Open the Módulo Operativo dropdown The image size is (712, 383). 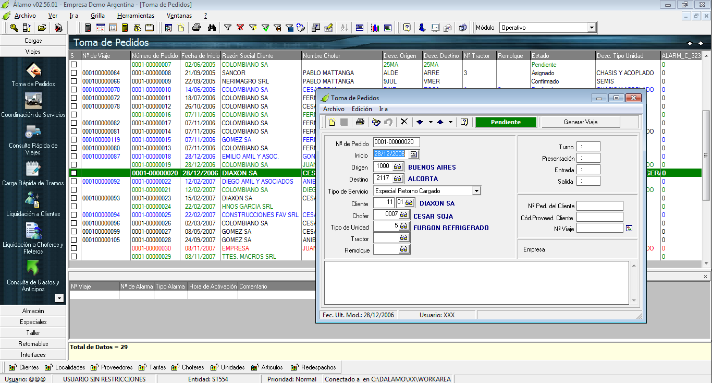point(592,28)
